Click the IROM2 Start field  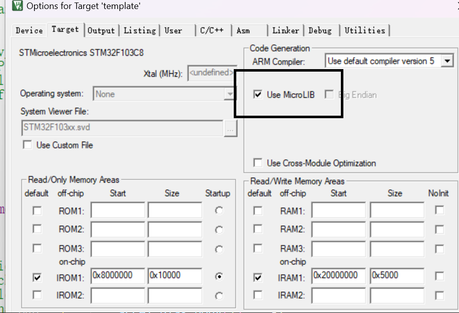[x=118, y=295]
